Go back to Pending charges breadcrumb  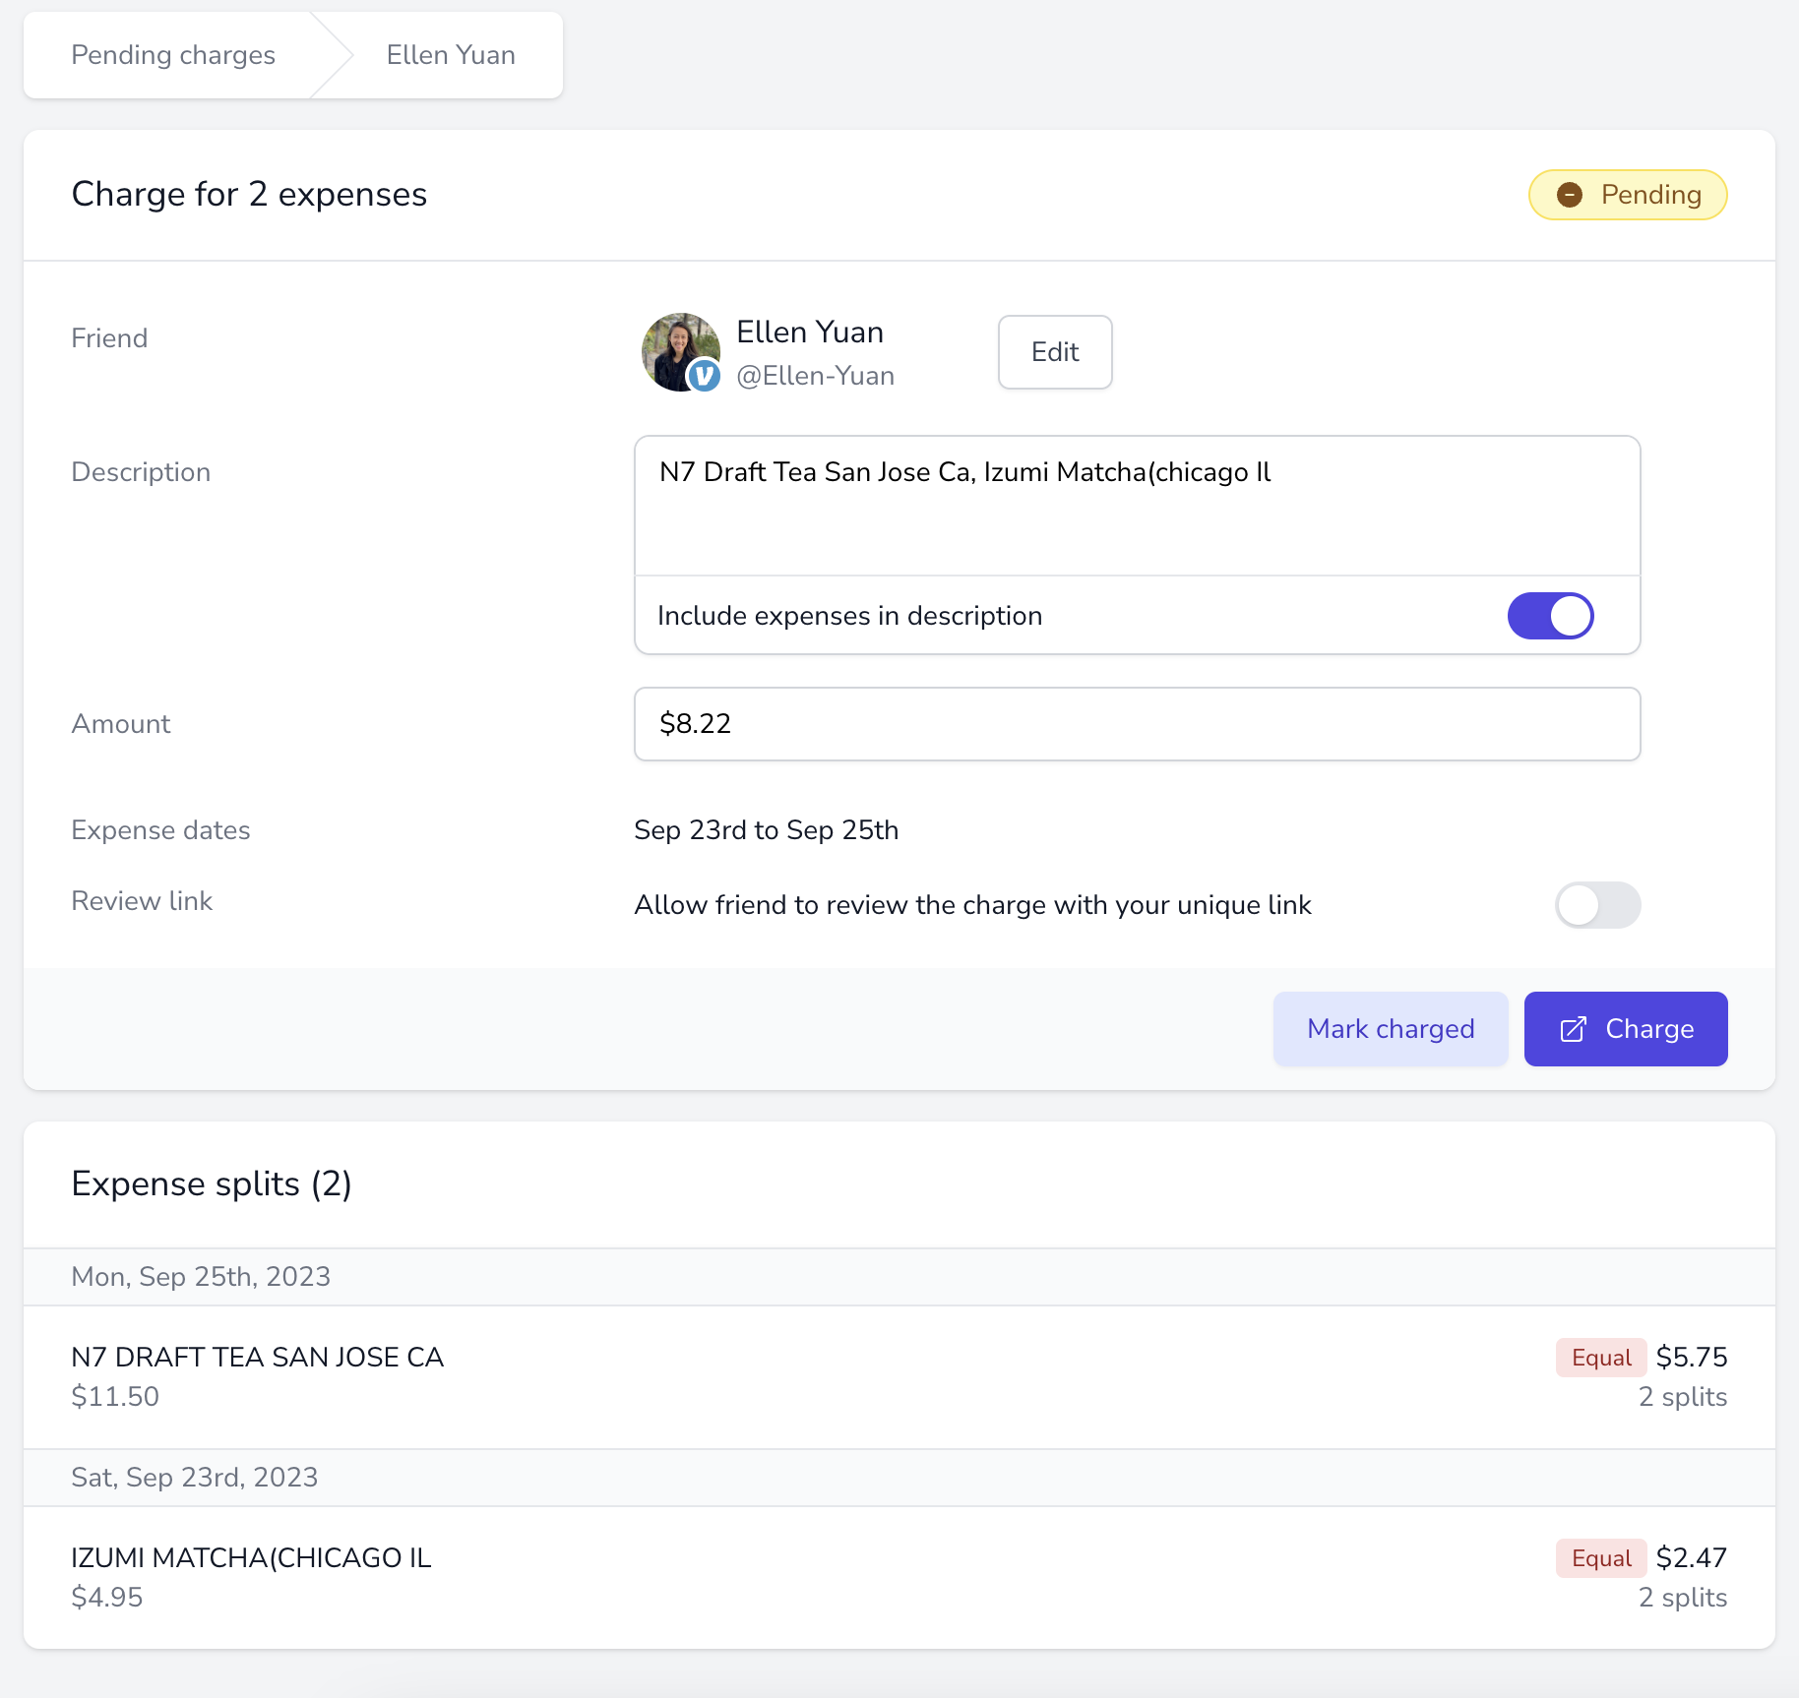173,55
